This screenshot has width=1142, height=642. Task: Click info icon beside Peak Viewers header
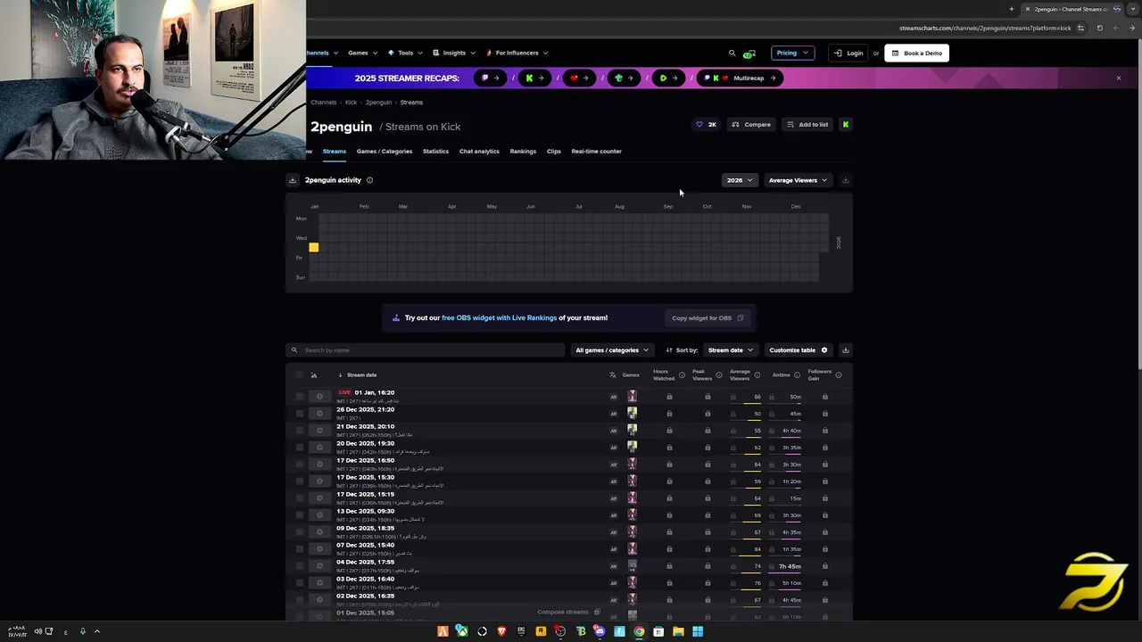719,375
